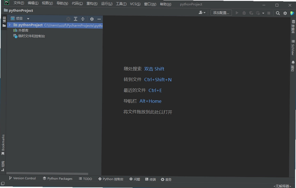Maximize the PyCharm window
The height and width of the screenshot is (188, 296).
point(277,5)
